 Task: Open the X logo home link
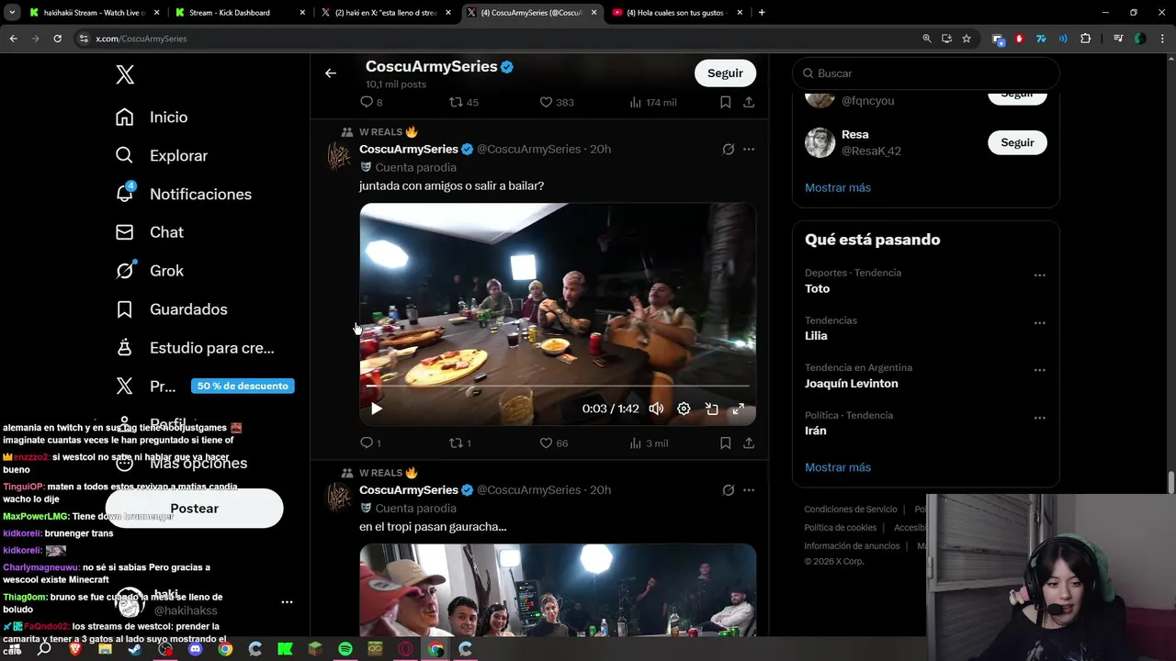coord(125,75)
